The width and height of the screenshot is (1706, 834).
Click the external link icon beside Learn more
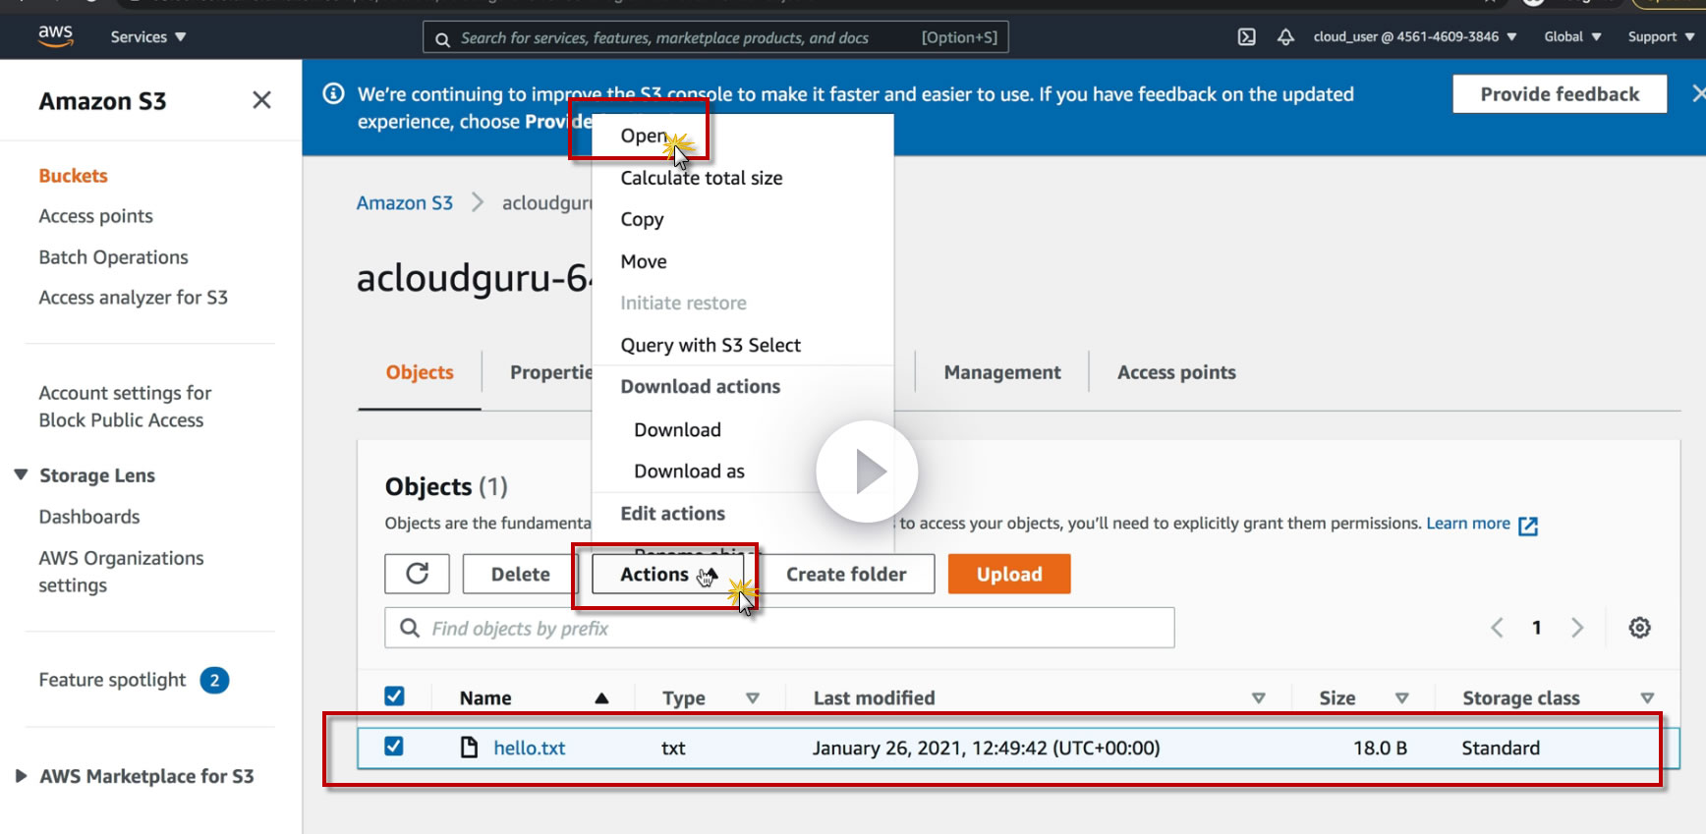[x=1528, y=526]
